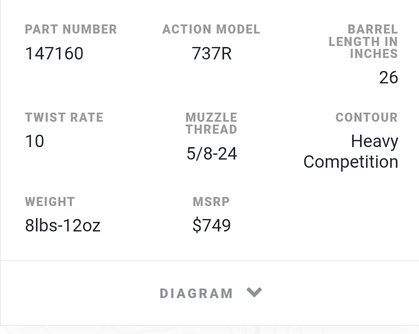Click the action model value 737R
Viewport: 419px width, 334px height.
point(211,53)
